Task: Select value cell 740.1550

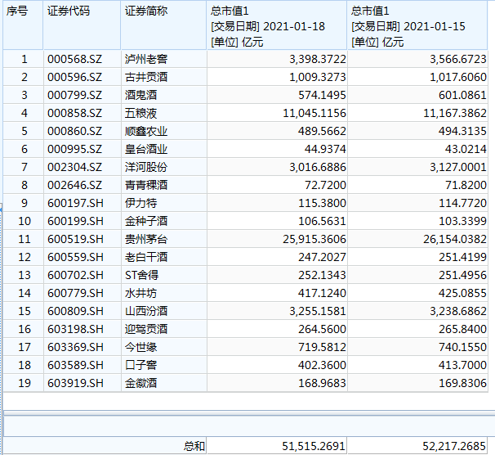Action: (x=417, y=348)
